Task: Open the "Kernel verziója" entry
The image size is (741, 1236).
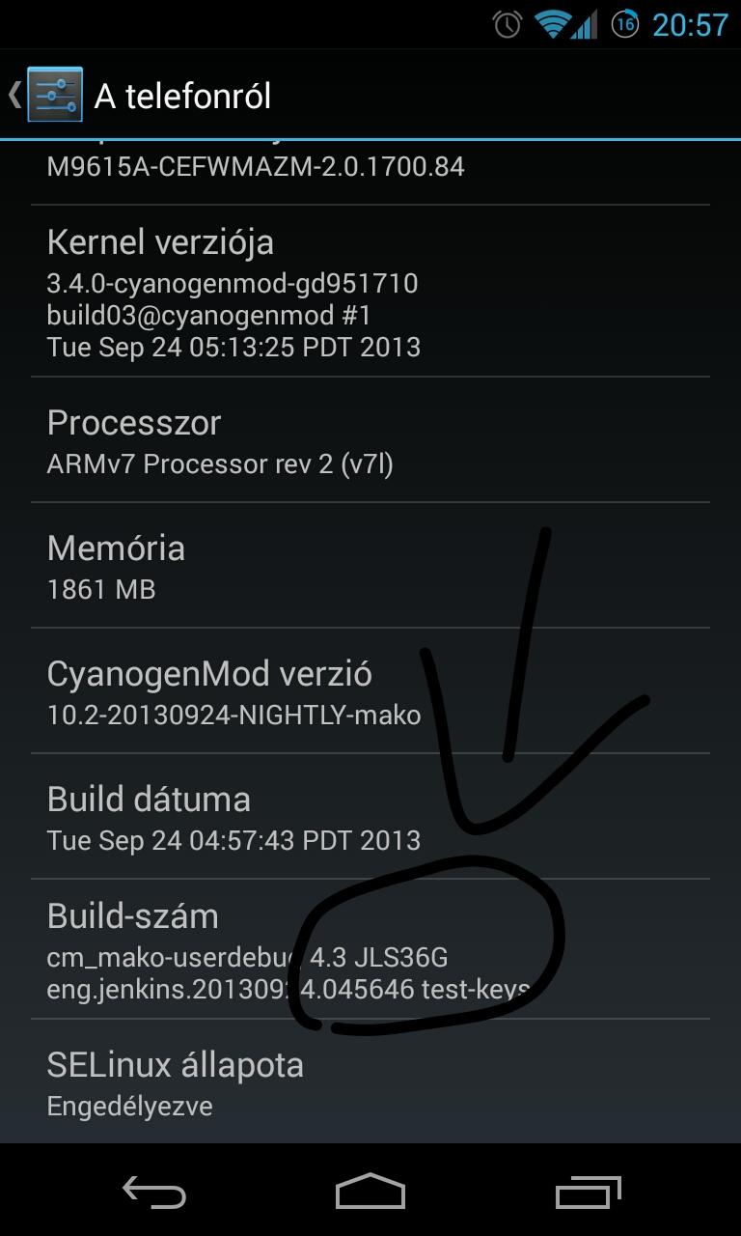Action: (x=370, y=292)
